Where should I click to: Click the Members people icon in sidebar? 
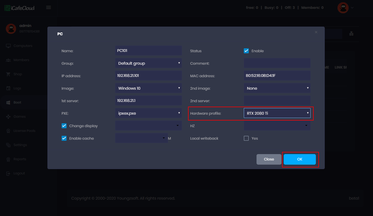(8, 60)
